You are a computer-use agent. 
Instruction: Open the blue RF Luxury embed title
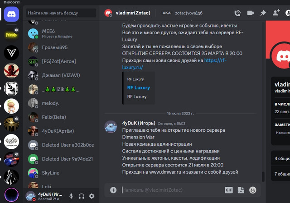(139, 88)
